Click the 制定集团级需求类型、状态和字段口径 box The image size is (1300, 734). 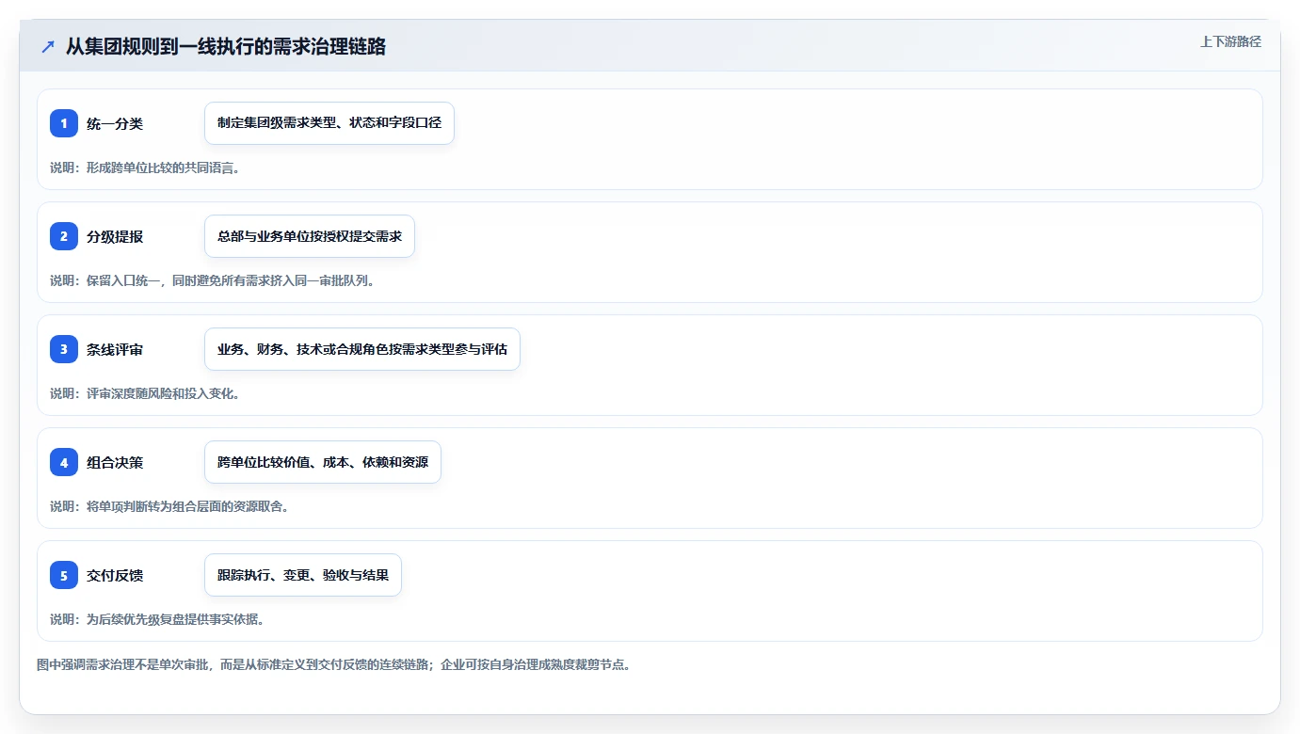(x=329, y=123)
